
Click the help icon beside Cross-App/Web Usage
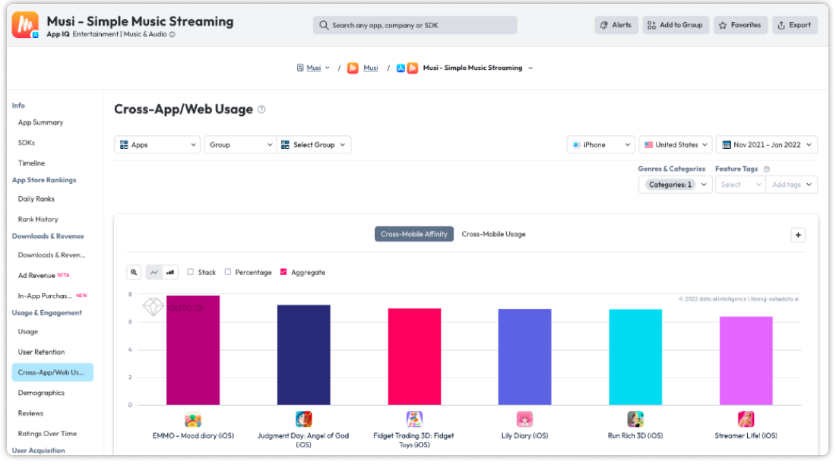[x=261, y=109]
